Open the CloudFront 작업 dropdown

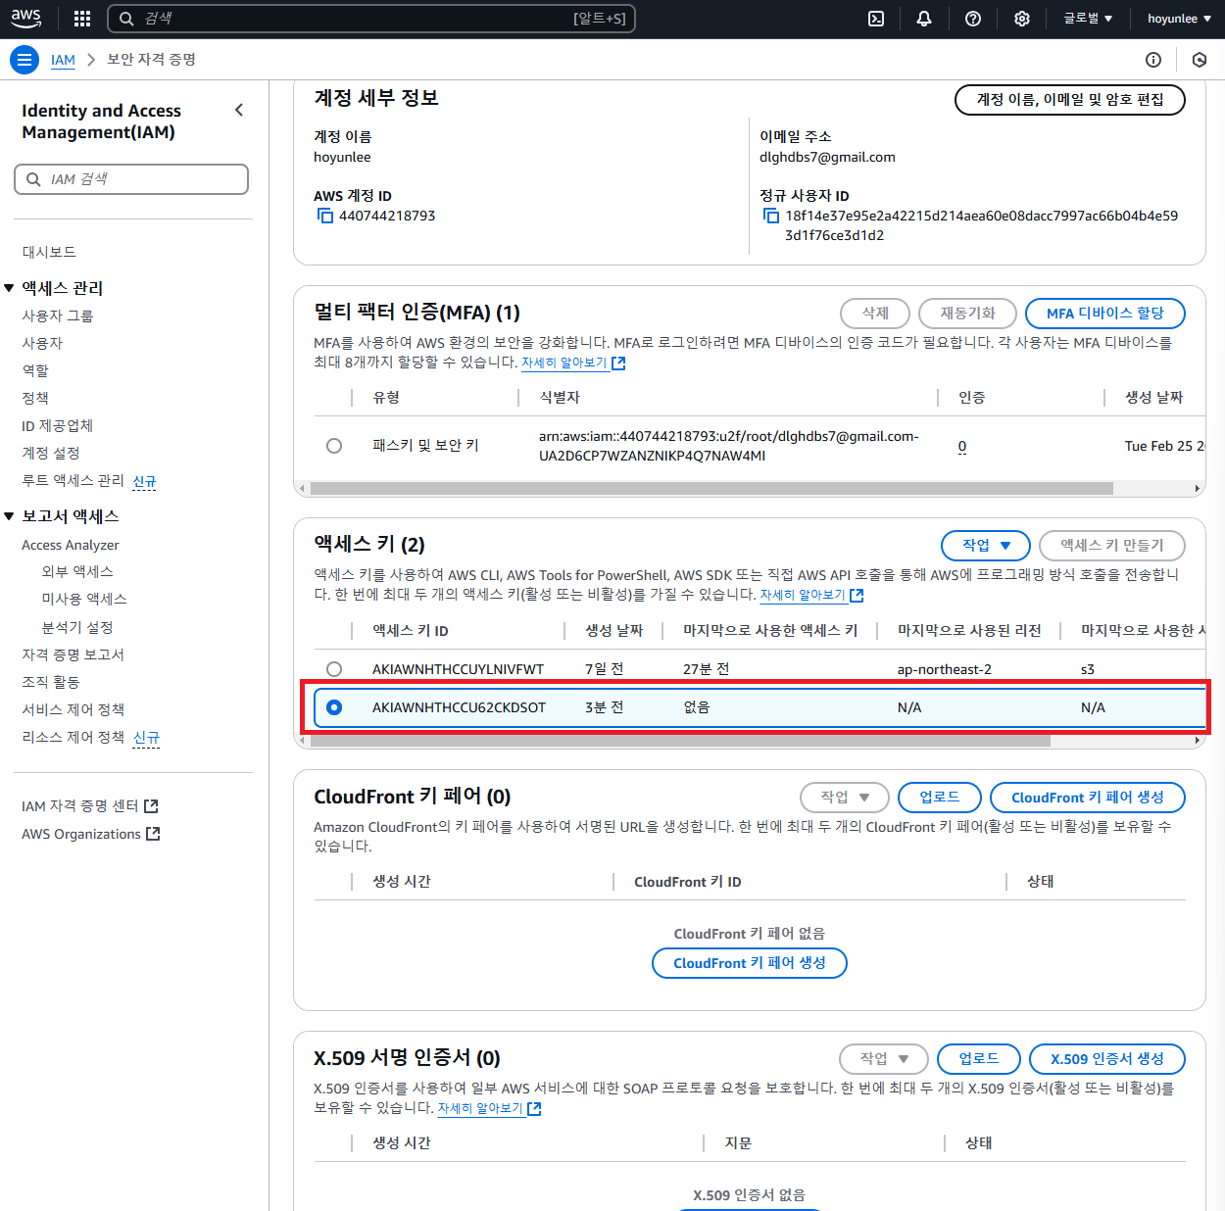(x=845, y=798)
